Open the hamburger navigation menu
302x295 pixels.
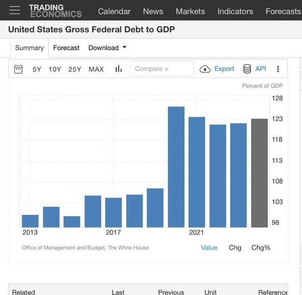[15, 10]
